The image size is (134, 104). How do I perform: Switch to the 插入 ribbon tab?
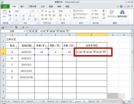(22, 6)
